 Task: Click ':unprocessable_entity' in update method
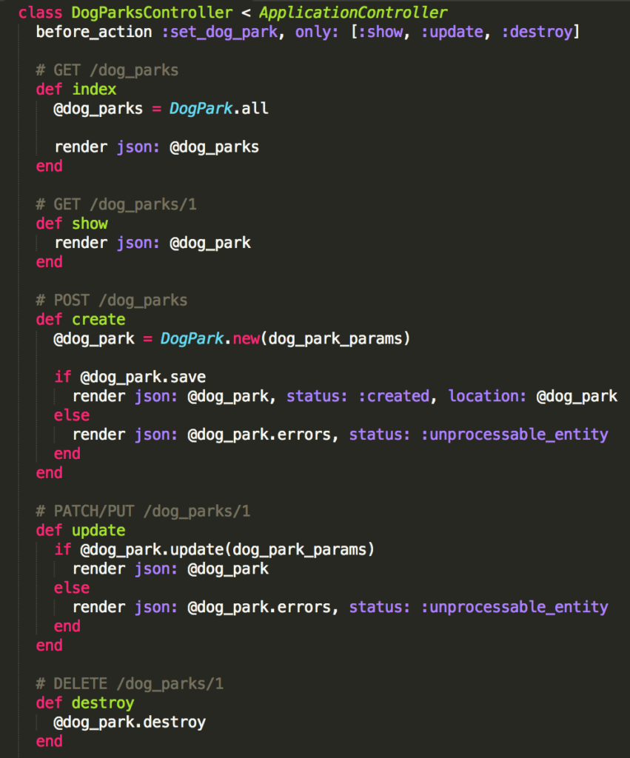point(515,607)
